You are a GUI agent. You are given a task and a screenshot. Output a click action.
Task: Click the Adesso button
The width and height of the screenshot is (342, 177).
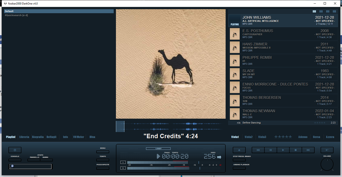coord(303,137)
